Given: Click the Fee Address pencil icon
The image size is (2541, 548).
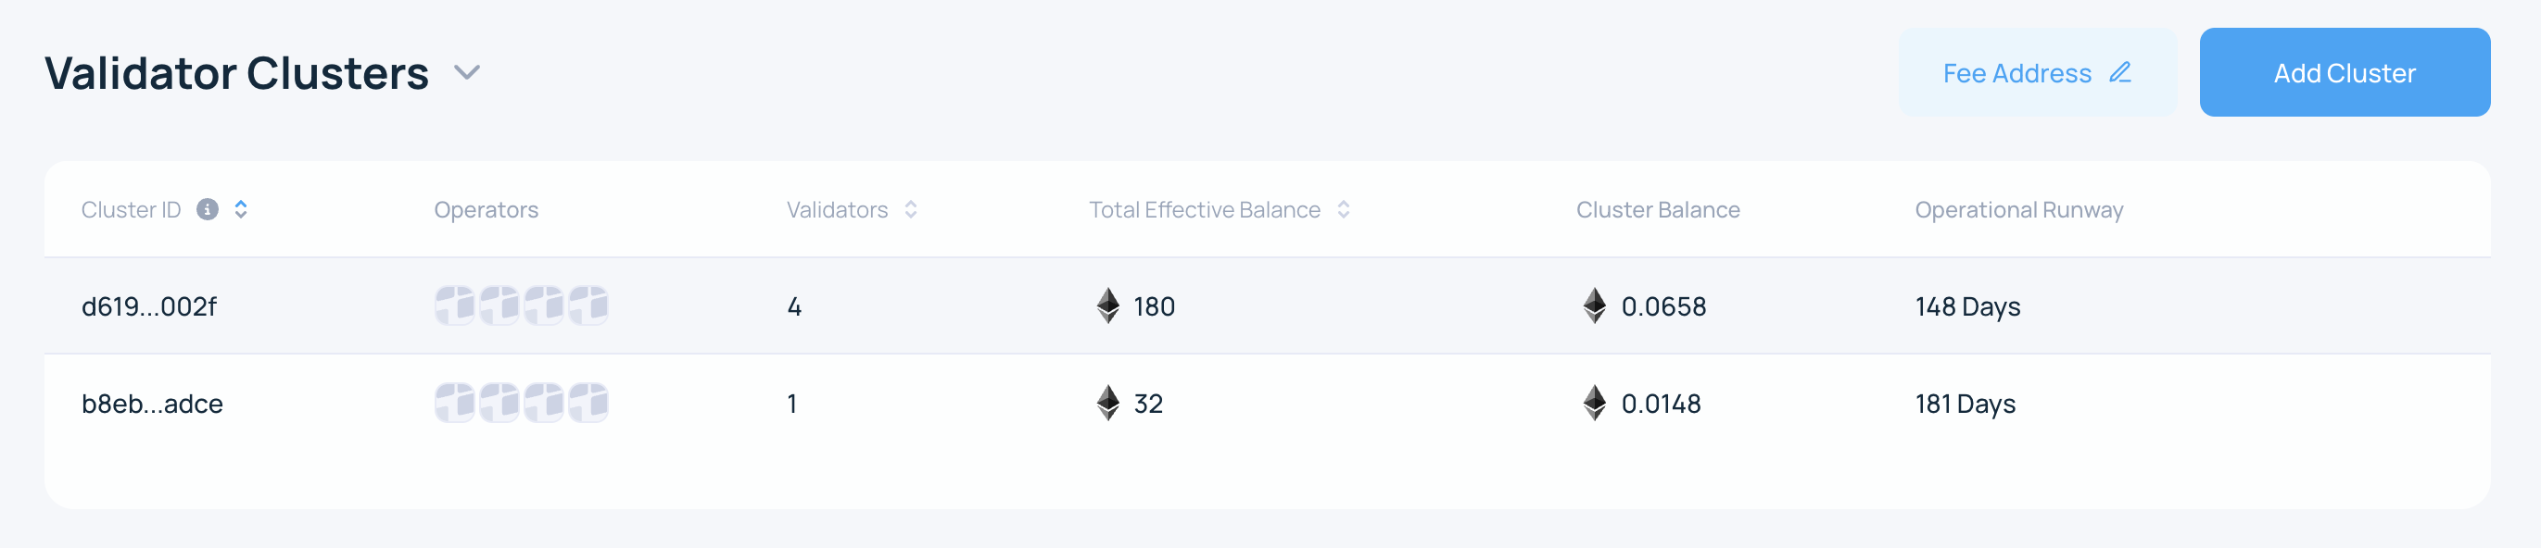Looking at the screenshot, I should click(2119, 73).
